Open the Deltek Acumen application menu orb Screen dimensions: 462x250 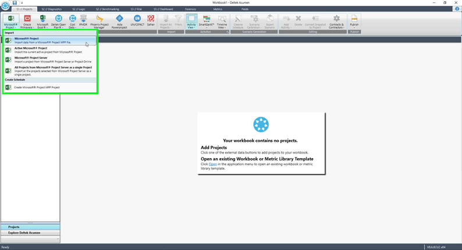5,5
